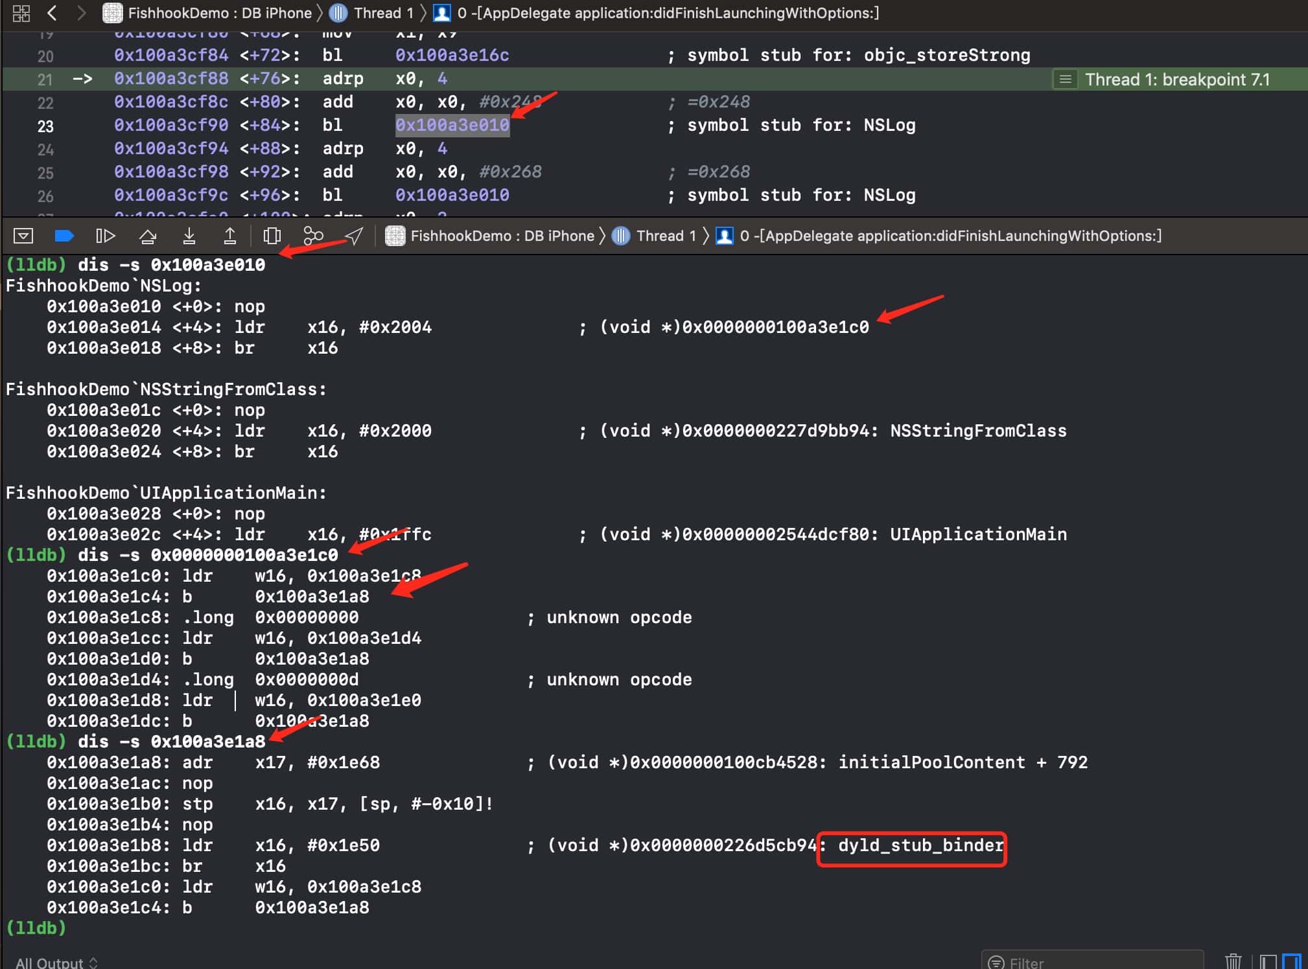Open FishhookDemo : DB iPhone in top jump bar
Image resolution: width=1308 pixels, height=969 pixels.
[x=207, y=13]
